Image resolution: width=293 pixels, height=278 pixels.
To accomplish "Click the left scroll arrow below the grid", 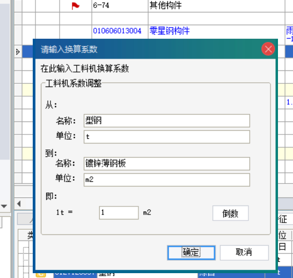I will click(x=19, y=204).
